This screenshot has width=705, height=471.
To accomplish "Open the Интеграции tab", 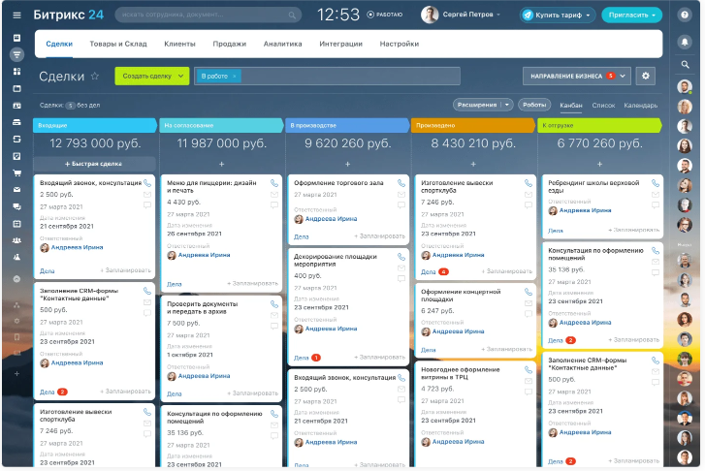I will pos(340,44).
